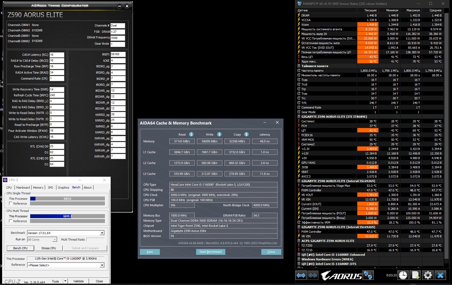The width and height of the screenshot is (452, 285).
Task: Click the Tools button in CPU-Z
Action: click(55, 281)
